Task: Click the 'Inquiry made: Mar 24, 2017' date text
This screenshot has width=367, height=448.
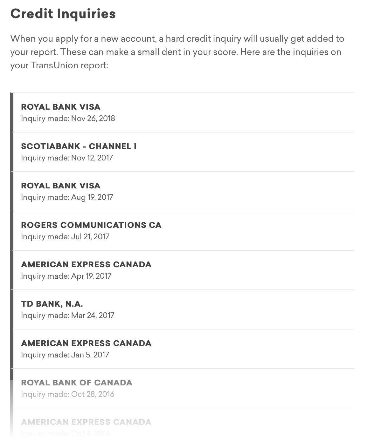Action: pos(67,316)
